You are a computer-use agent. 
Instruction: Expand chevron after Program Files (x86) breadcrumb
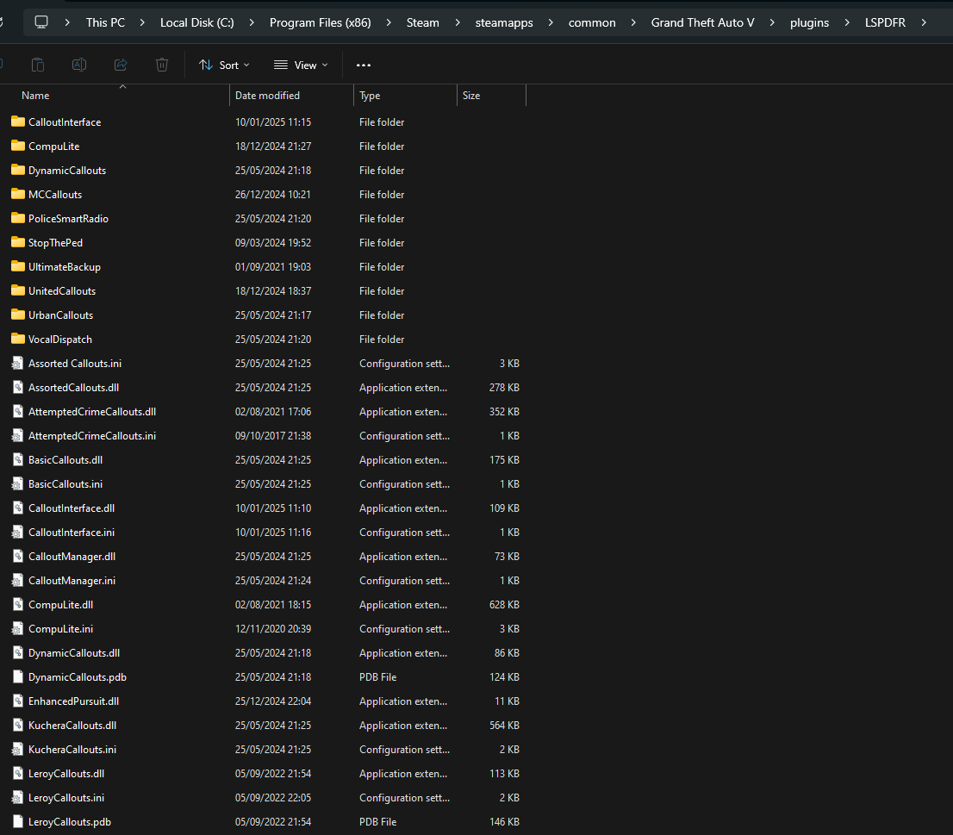coord(389,22)
